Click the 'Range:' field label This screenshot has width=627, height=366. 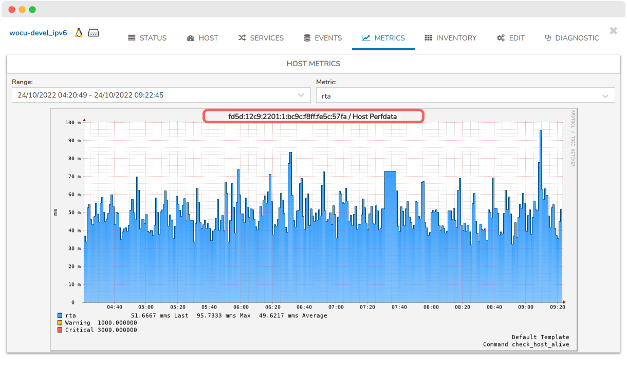pos(22,82)
